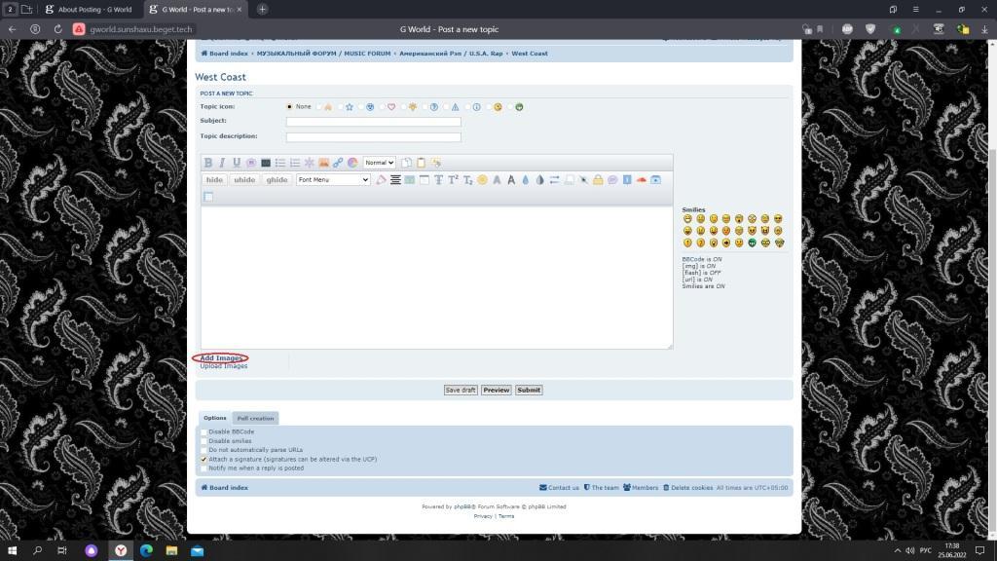Insert a link with the URL icon
Screen dimensions: 997x561
[338, 163]
